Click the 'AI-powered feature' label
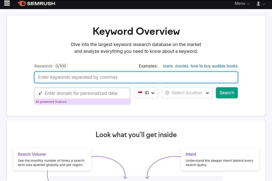Screen dimensions: 272x181 [51, 102]
